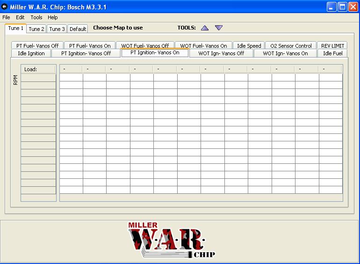Viewport: 360px width, 264px height.
Task: Open the WOT Ign- Vanos On tab
Action: click(x=285, y=53)
